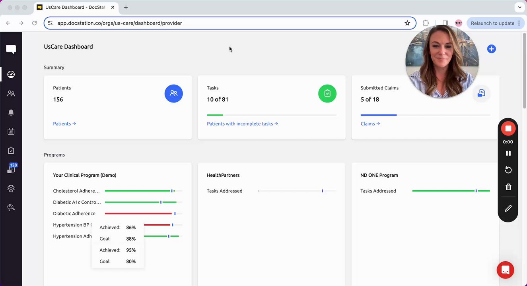Open the keys admin sidebar icon
The image size is (527, 286).
click(11, 207)
